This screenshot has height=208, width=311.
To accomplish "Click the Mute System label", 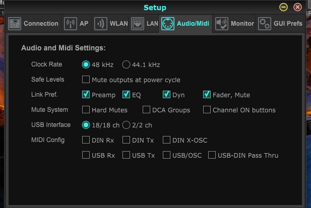I will click(x=49, y=110).
